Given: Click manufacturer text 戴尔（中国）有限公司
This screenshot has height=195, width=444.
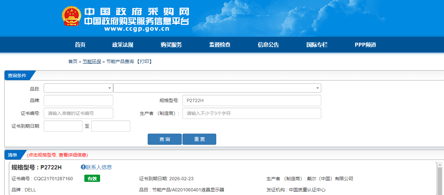Looking at the screenshot, I should click(330, 179).
